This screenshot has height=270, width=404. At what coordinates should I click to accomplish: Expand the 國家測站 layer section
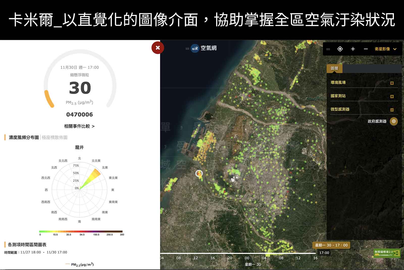tap(392, 96)
